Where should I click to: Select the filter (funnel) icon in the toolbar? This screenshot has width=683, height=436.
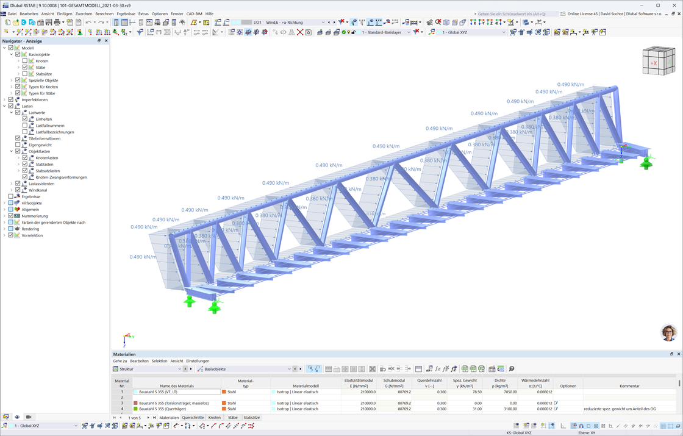tap(140, 32)
